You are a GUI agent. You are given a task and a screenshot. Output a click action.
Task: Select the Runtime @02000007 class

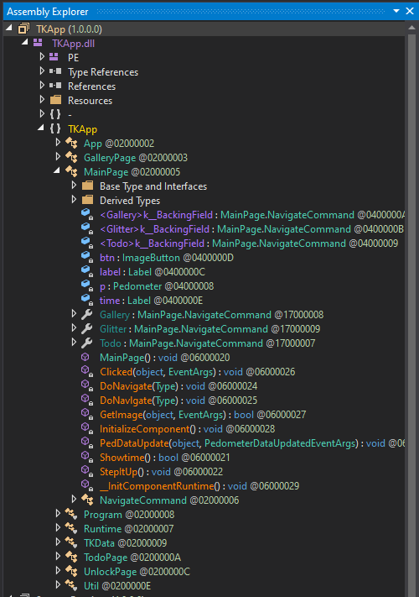128,529
